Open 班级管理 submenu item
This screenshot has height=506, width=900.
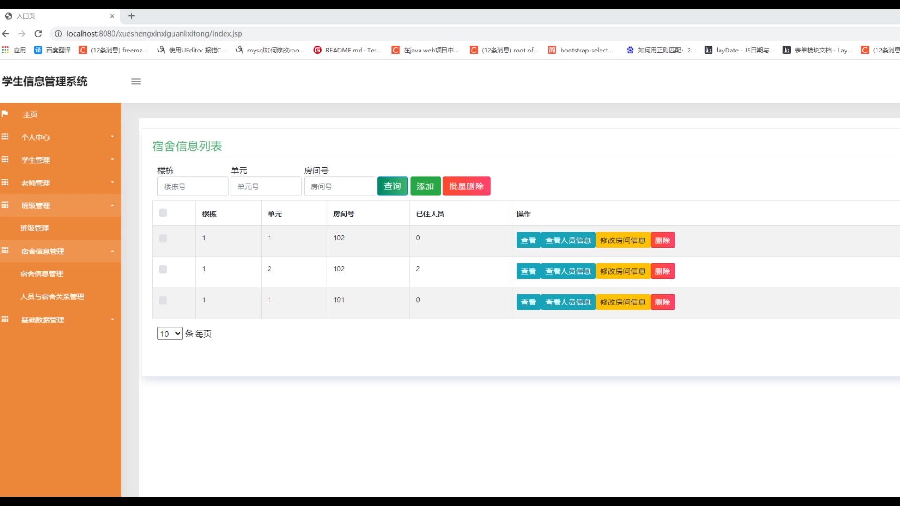coord(35,228)
